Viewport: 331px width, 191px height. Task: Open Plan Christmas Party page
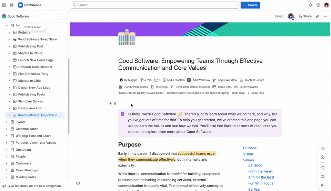coord(33,74)
